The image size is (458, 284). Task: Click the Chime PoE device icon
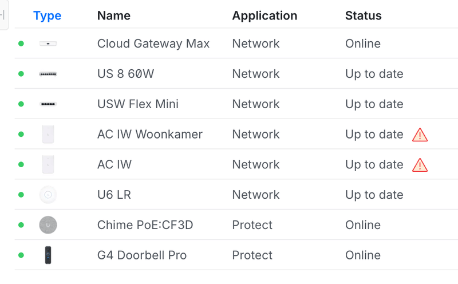pos(48,225)
